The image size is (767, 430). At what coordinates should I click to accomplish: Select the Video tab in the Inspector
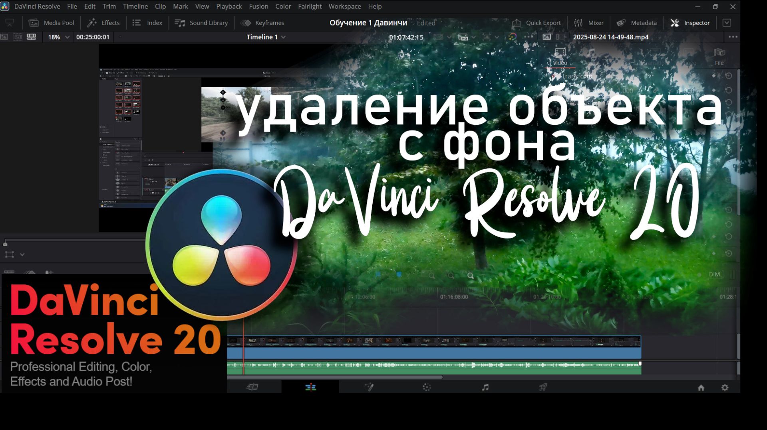(x=560, y=63)
